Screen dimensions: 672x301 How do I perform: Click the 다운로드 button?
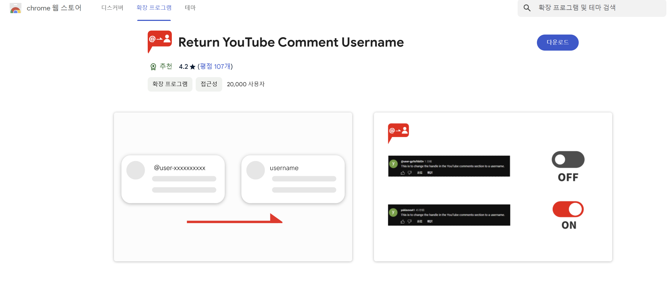click(x=558, y=43)
